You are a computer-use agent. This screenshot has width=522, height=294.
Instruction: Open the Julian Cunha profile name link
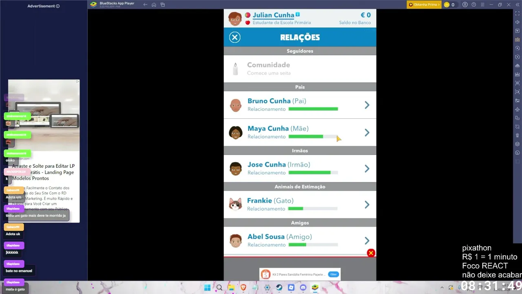point(273,15)
